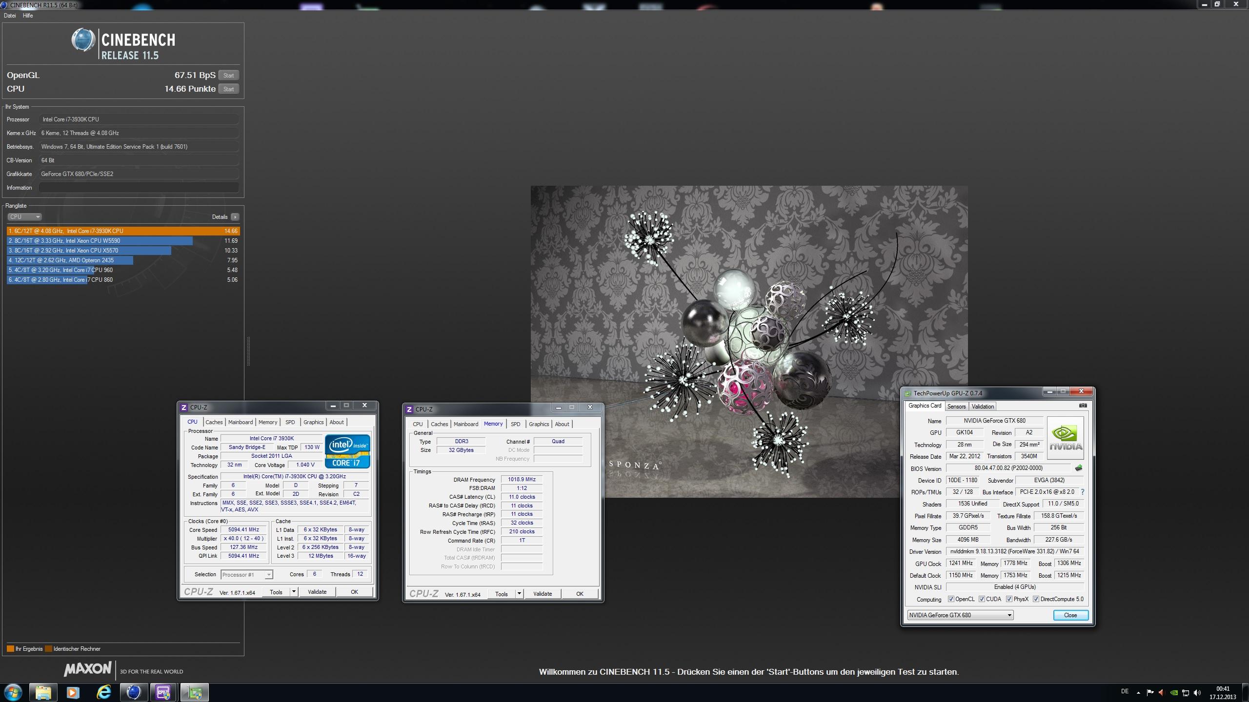Image resolution: width=1249 pixels, height=702 pixels.
Task: Select ranking row Intel Core i7 CPU 860
Action: point(123,280)
